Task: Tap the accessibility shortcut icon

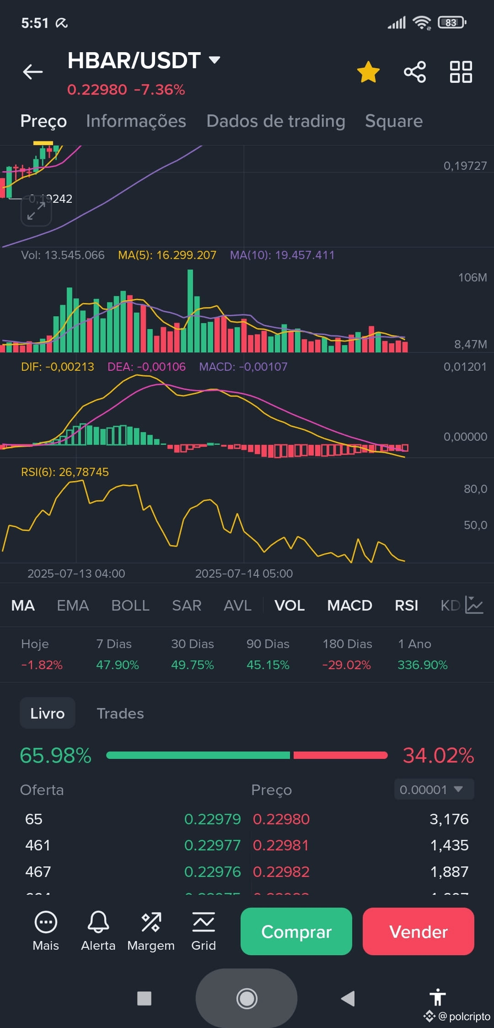Action: pos(438,997)
